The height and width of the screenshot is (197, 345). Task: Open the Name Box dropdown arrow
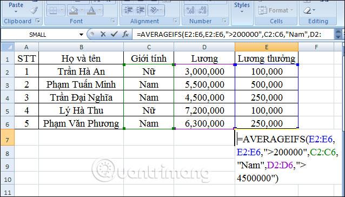[x=82, y=35]
